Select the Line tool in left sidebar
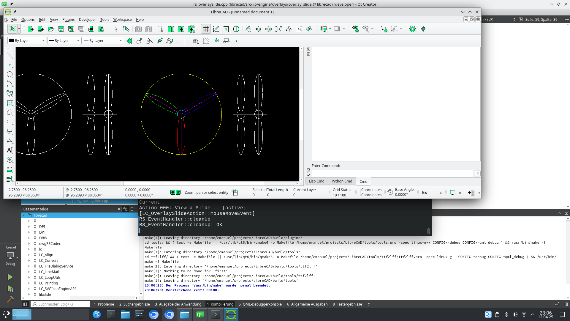Image resolution: width=570 pixels, height=321 pixels. click(x=10, y=56)
